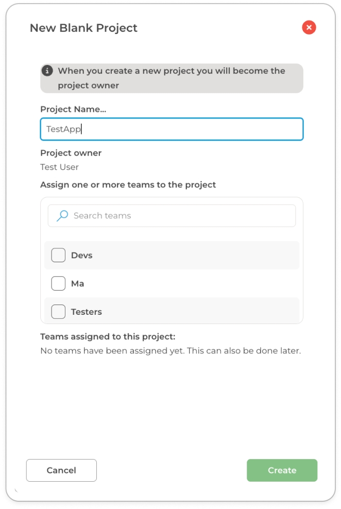Click the Test User owner name
Image resolution: width=341 pixels, height=509 pixels.
click(59, 167)
